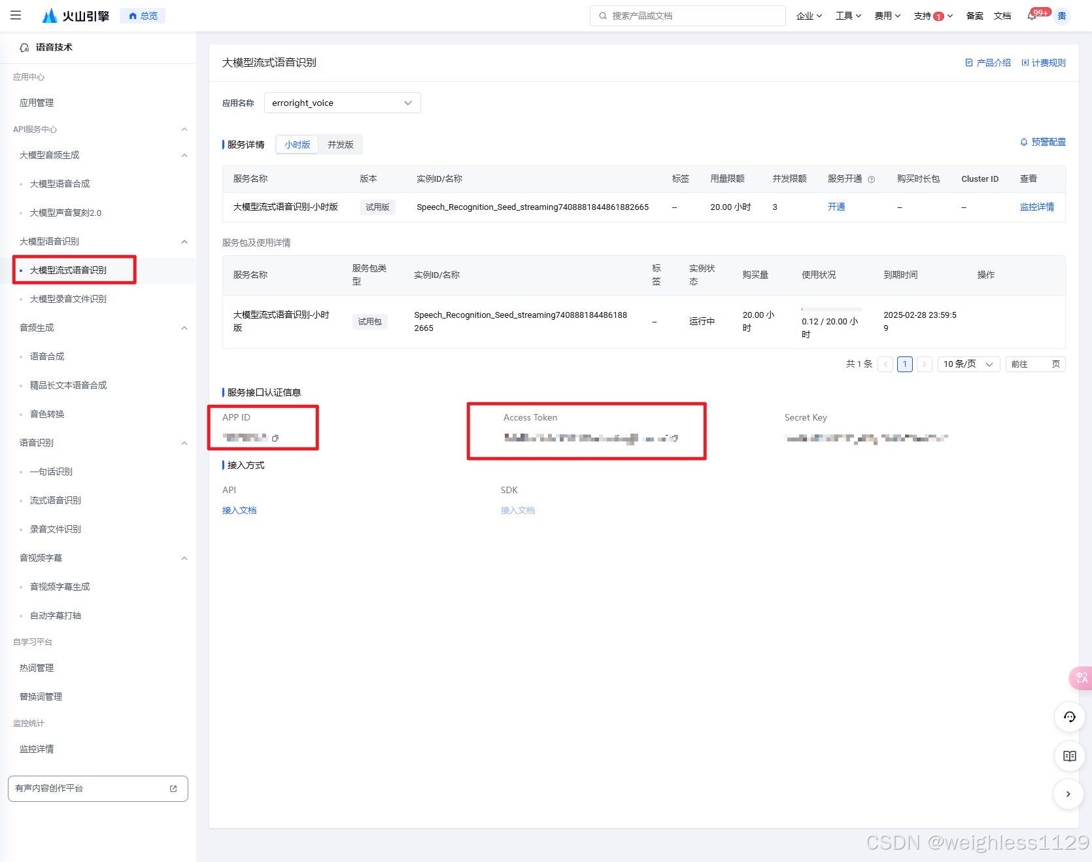Open the 10 条/页 page size dropdown
The height and width of the screenshot is (862, 1092).
tap(968, 364)
